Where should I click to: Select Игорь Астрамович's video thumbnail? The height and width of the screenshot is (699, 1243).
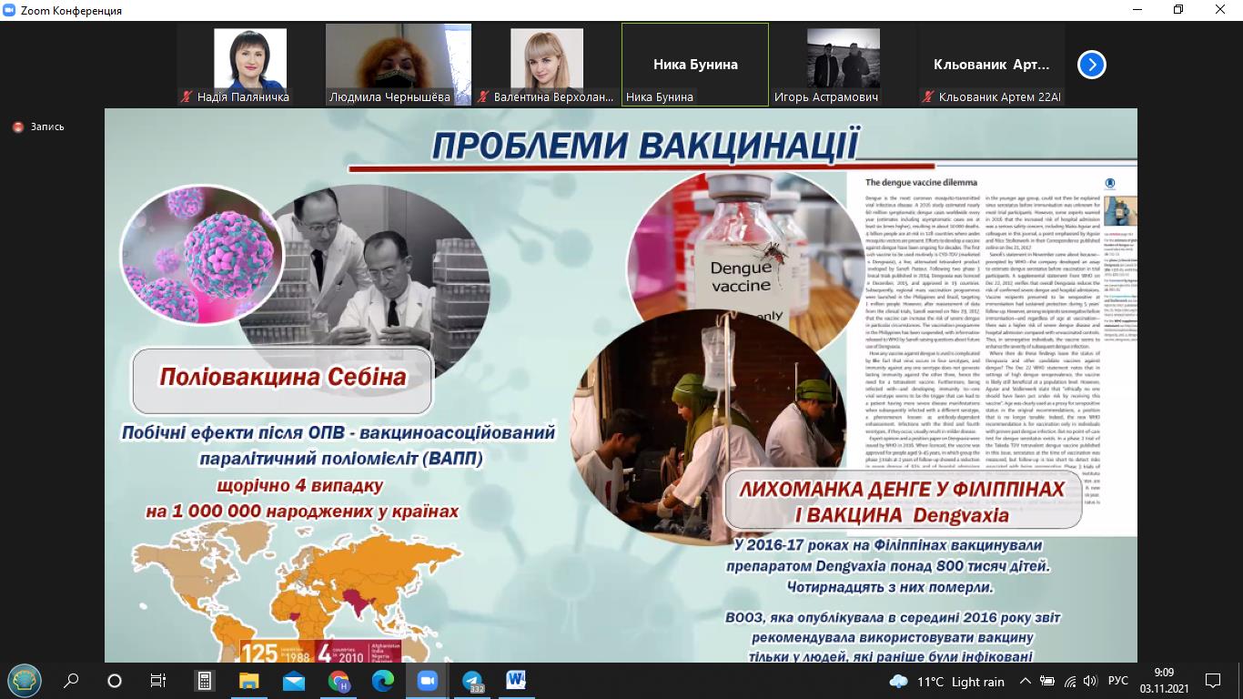click(x=844, y=65)
